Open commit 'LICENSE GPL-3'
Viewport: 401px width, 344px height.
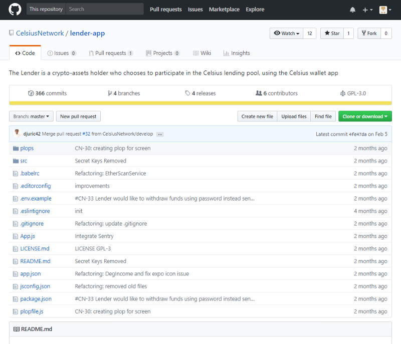93,248
